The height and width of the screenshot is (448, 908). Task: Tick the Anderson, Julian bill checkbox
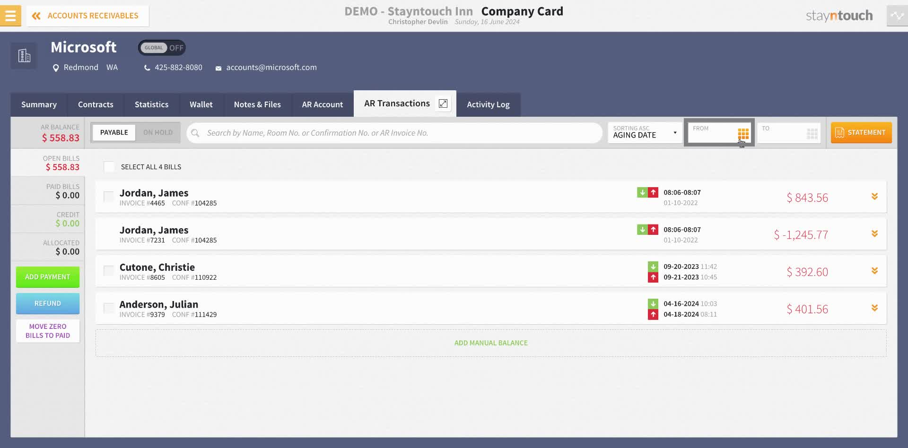coord(109,309)
